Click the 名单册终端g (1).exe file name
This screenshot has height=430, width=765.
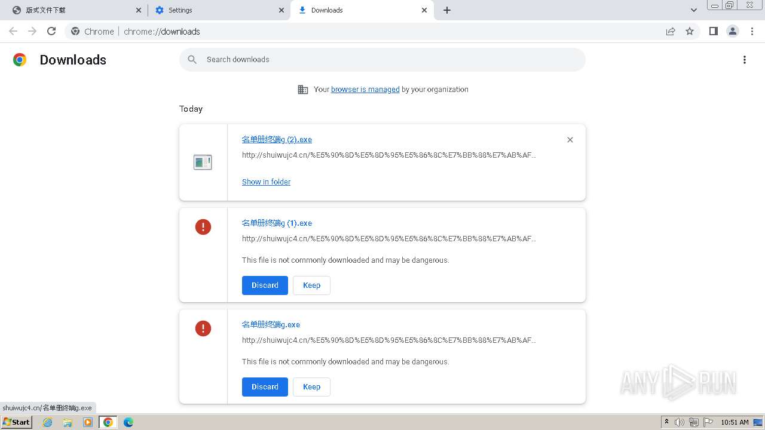(277, 223)
